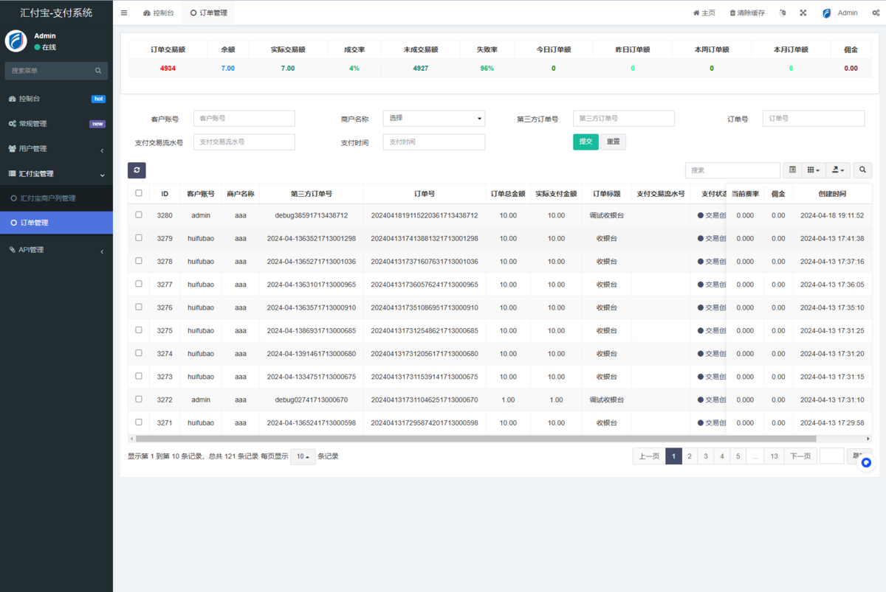Viewport: 886px width, 592px height.
Task: Switch to the 控制台 tab
Action: point(159,13)
